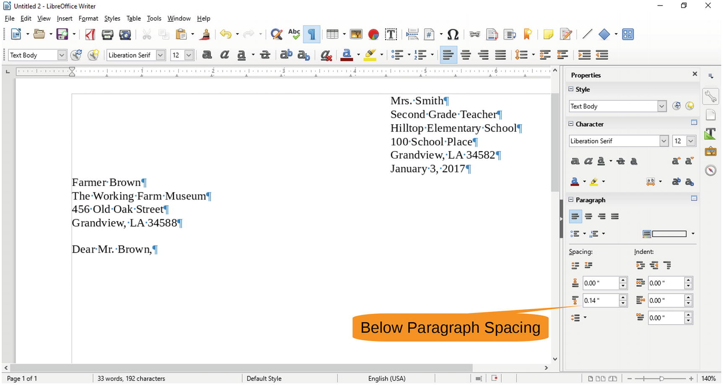Select Clone Formatting paintbrush

tap(205, 34)
